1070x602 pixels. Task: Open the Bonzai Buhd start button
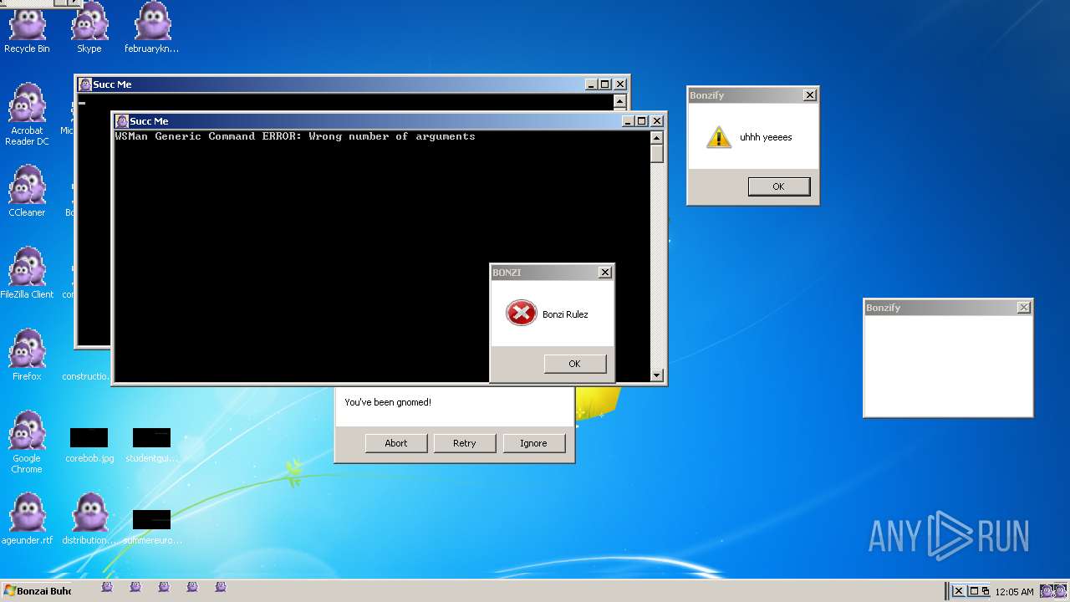[38, 591]
